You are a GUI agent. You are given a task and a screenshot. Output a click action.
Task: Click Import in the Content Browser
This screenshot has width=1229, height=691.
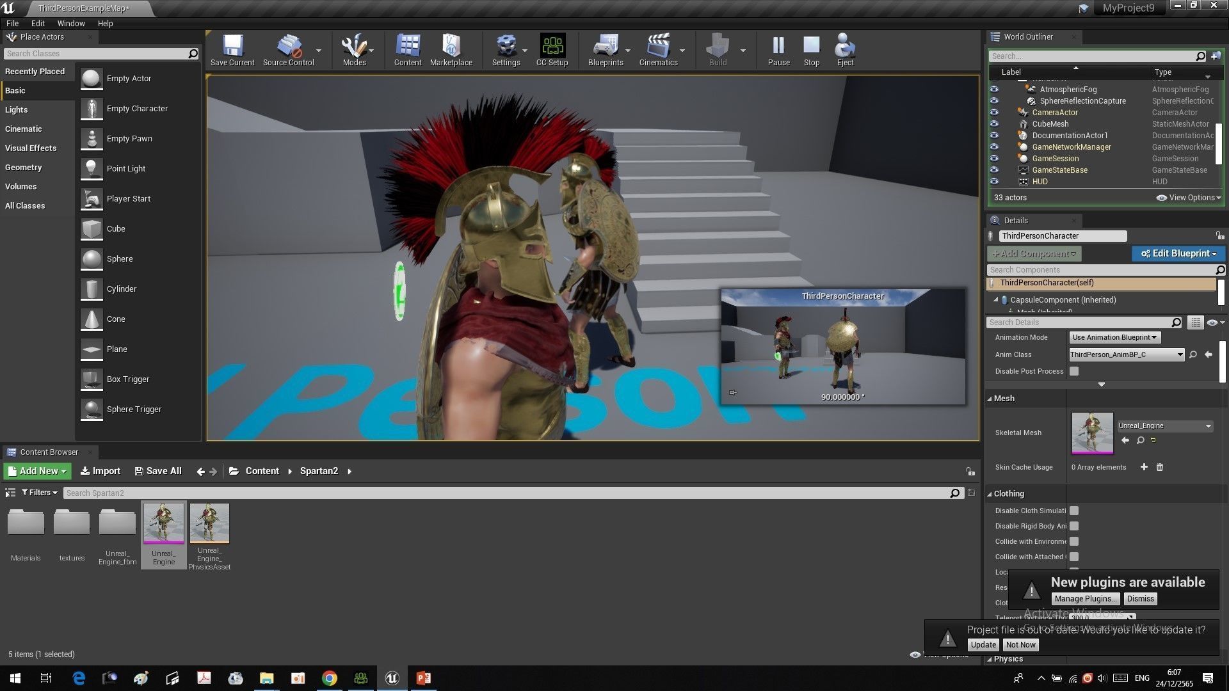point(100,471)
